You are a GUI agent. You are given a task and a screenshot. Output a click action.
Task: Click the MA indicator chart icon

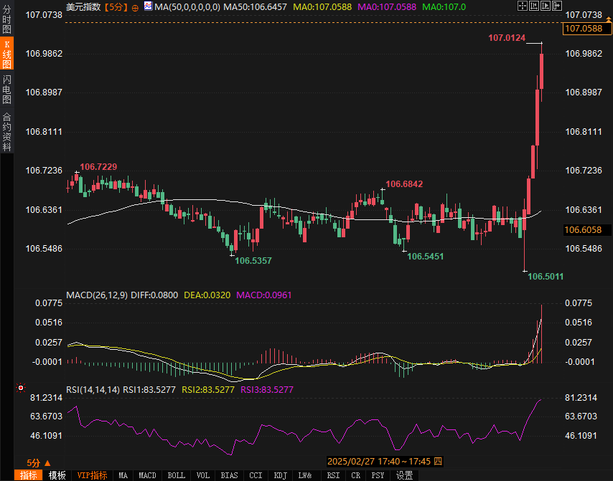tap(147, 6)
